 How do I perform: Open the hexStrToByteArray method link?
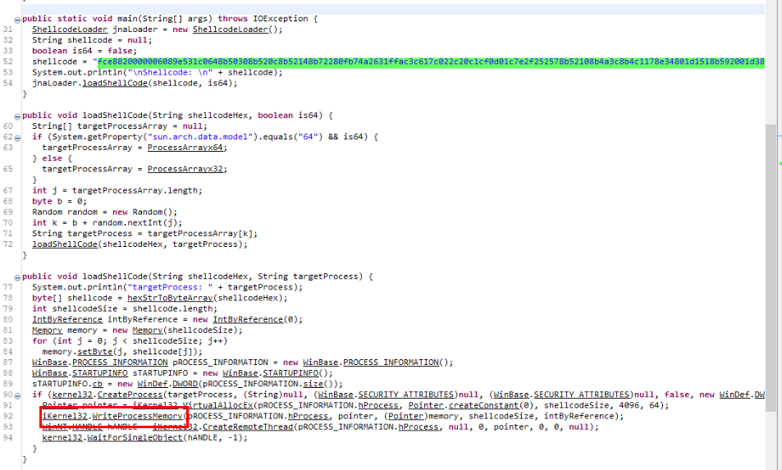(170, 298)
